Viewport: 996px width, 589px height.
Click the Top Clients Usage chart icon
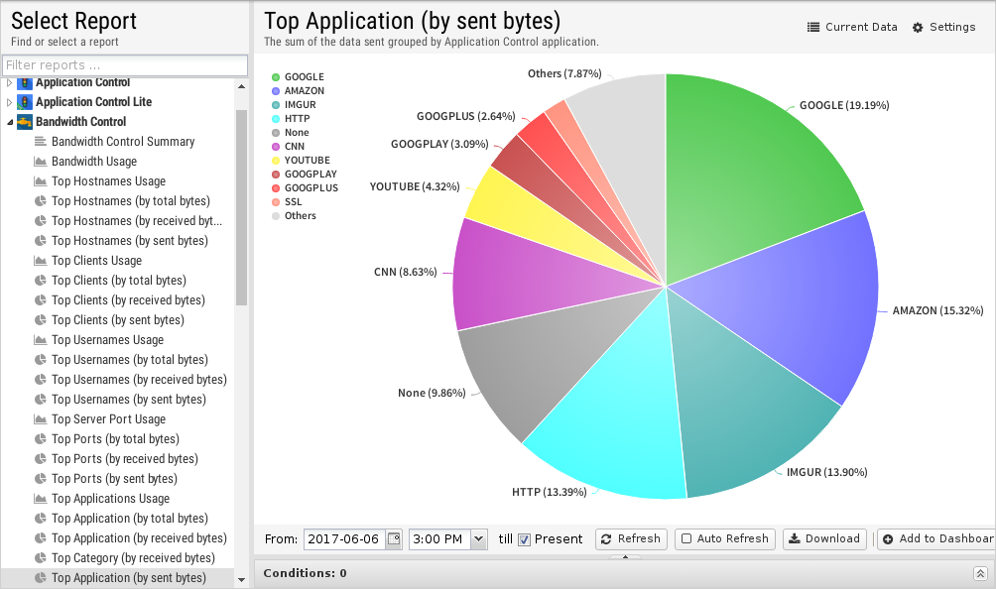point(40,260)
